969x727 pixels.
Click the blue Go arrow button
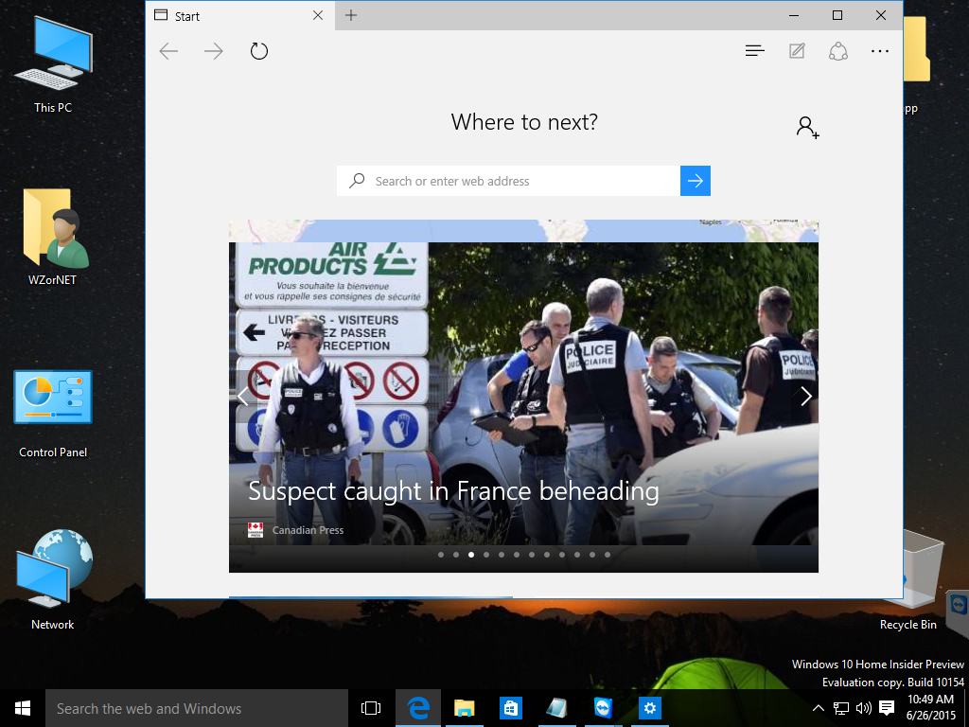point(696,181)
